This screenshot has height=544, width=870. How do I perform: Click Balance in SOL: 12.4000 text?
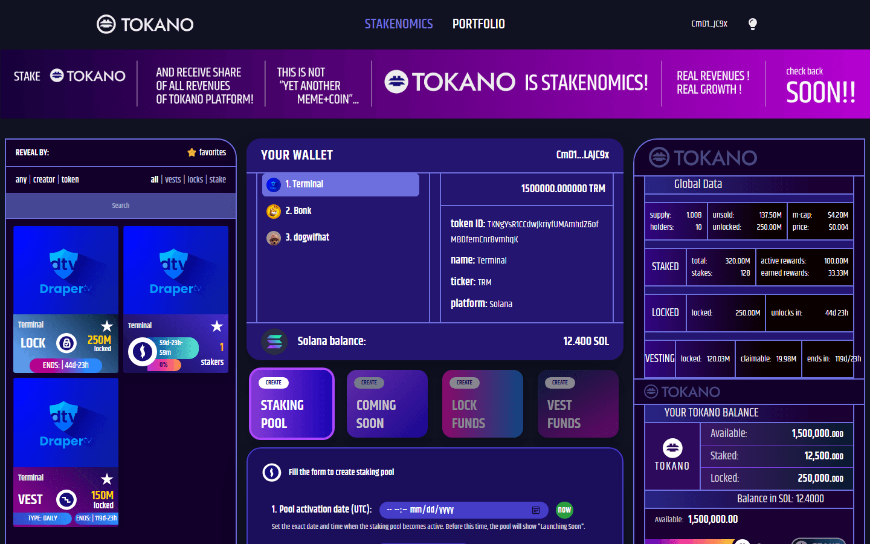point(781,499)
